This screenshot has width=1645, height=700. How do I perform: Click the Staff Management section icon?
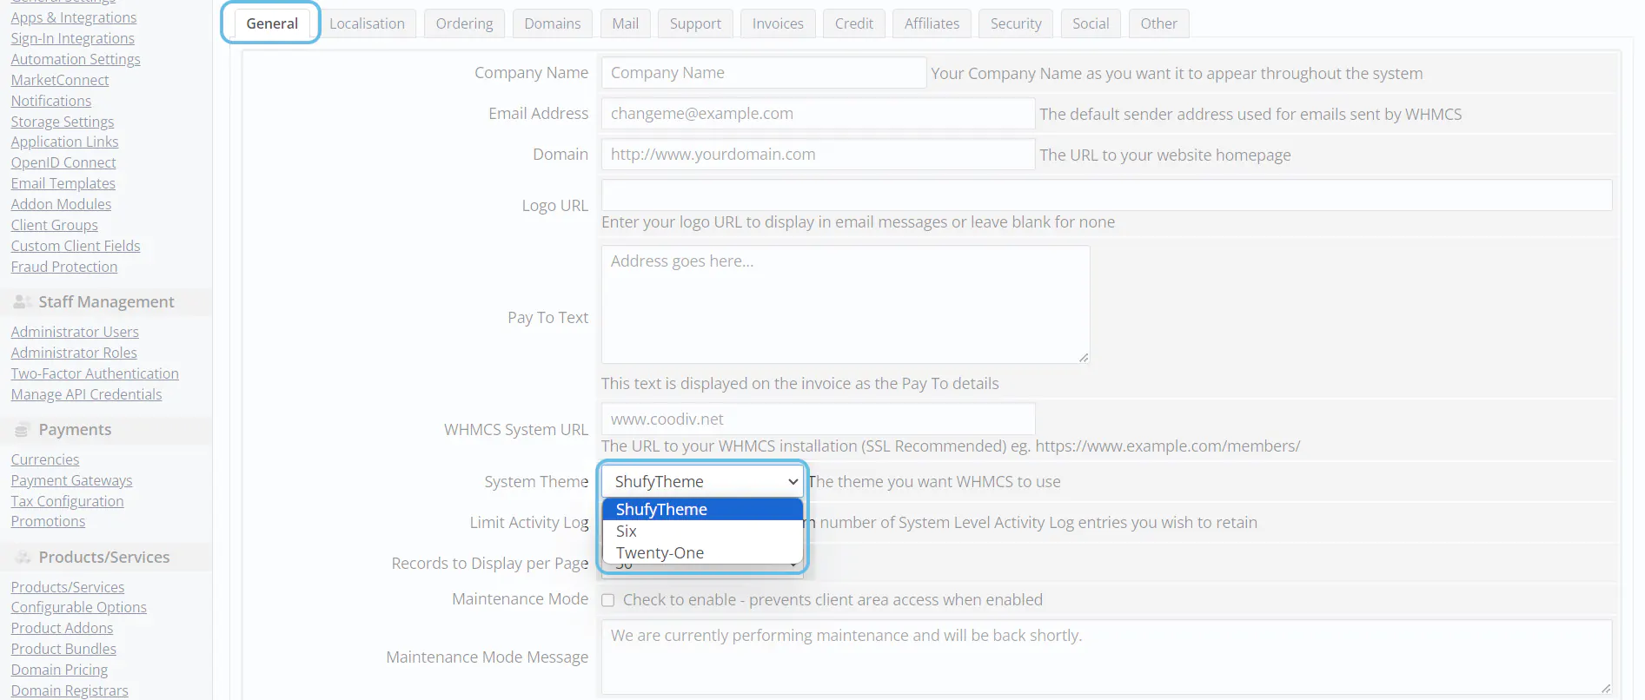(23, 302)
